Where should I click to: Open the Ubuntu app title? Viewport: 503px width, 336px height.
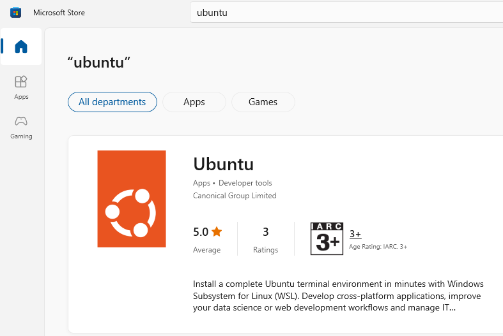[223, 164]
